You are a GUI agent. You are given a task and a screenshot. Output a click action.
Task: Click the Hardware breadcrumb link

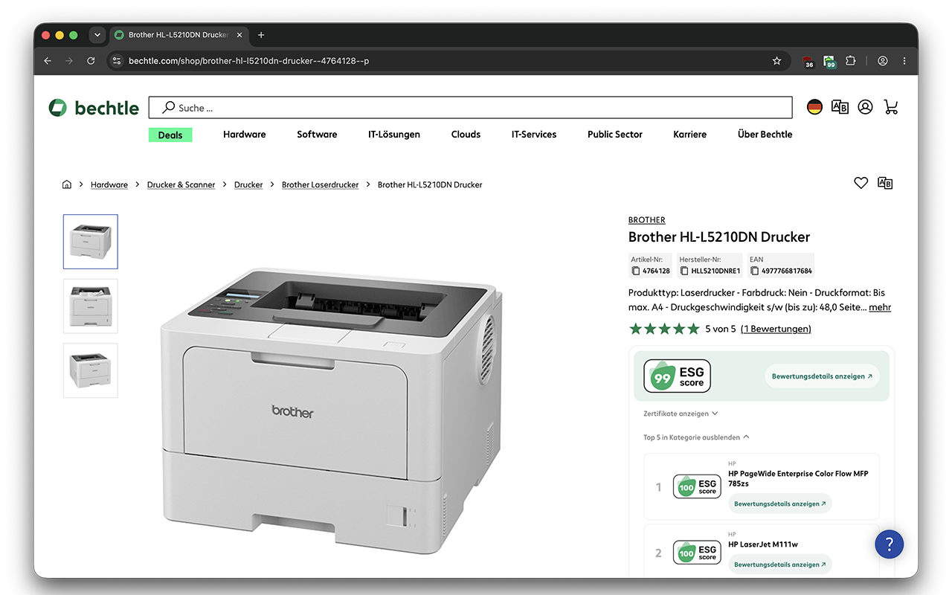tap(109, 184)
